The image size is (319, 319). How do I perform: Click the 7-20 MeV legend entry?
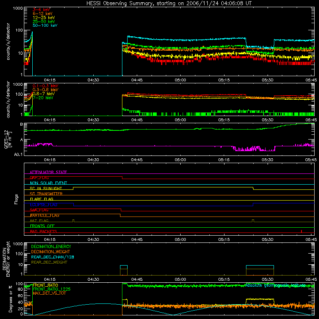(43, 98)
